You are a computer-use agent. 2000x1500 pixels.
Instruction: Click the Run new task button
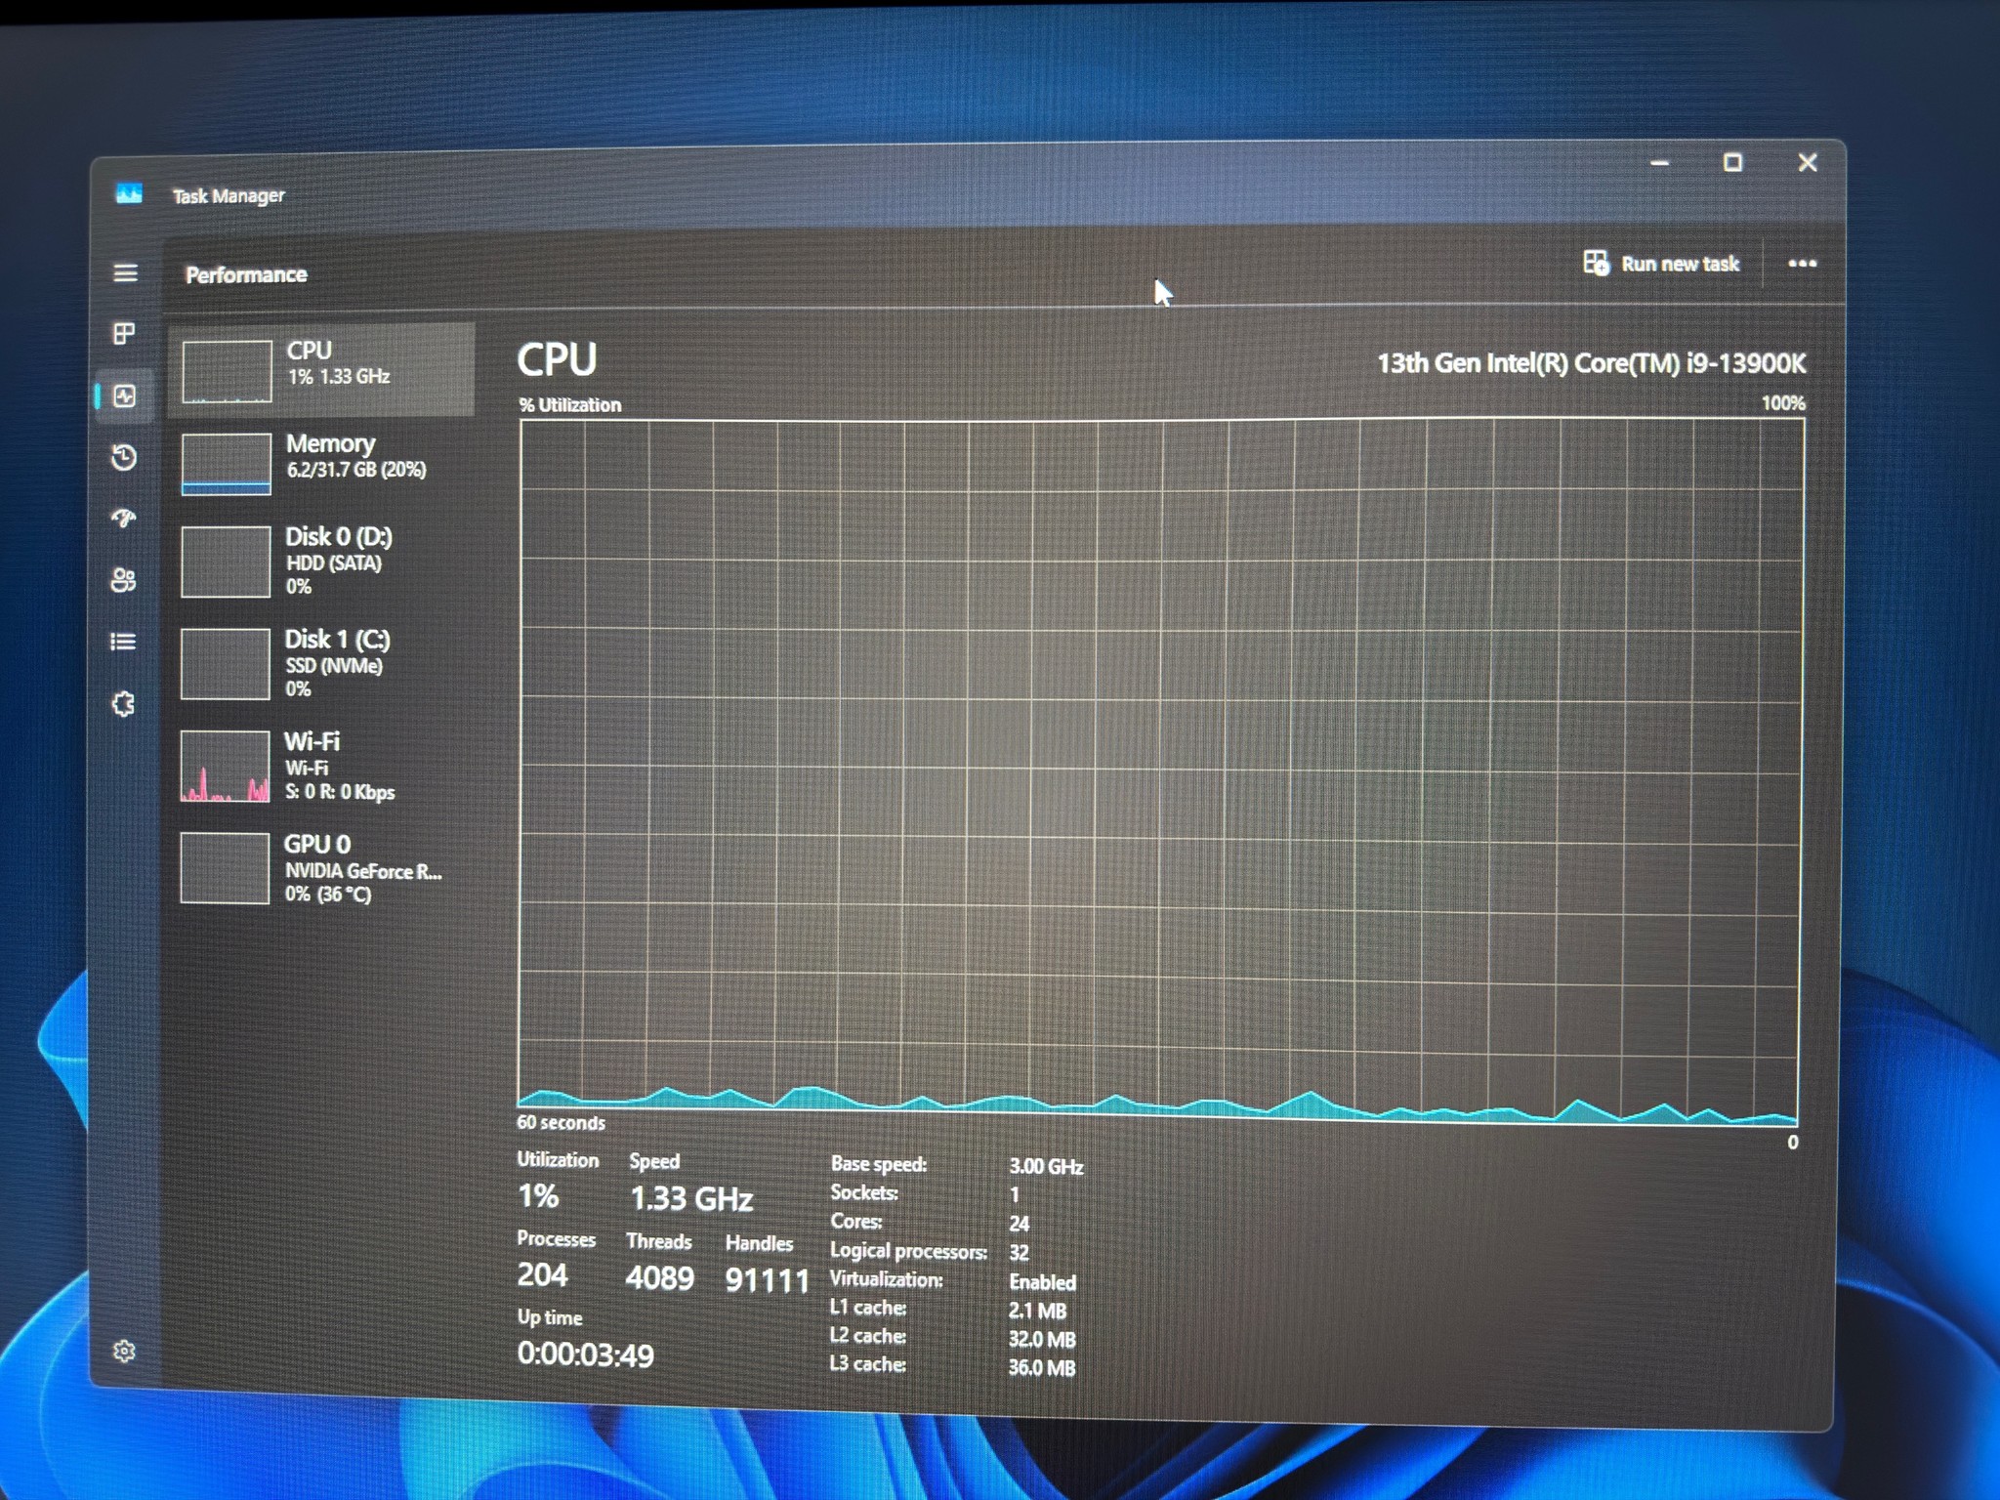tap(1661, 264)
